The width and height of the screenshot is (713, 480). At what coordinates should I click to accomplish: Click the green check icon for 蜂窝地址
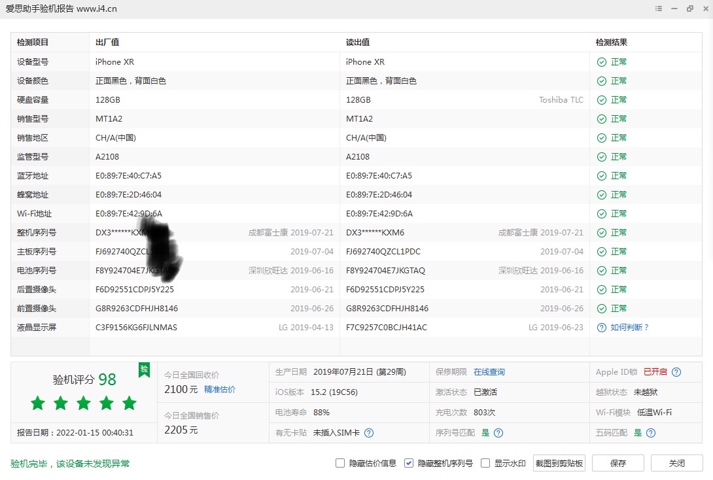(602, 195)
